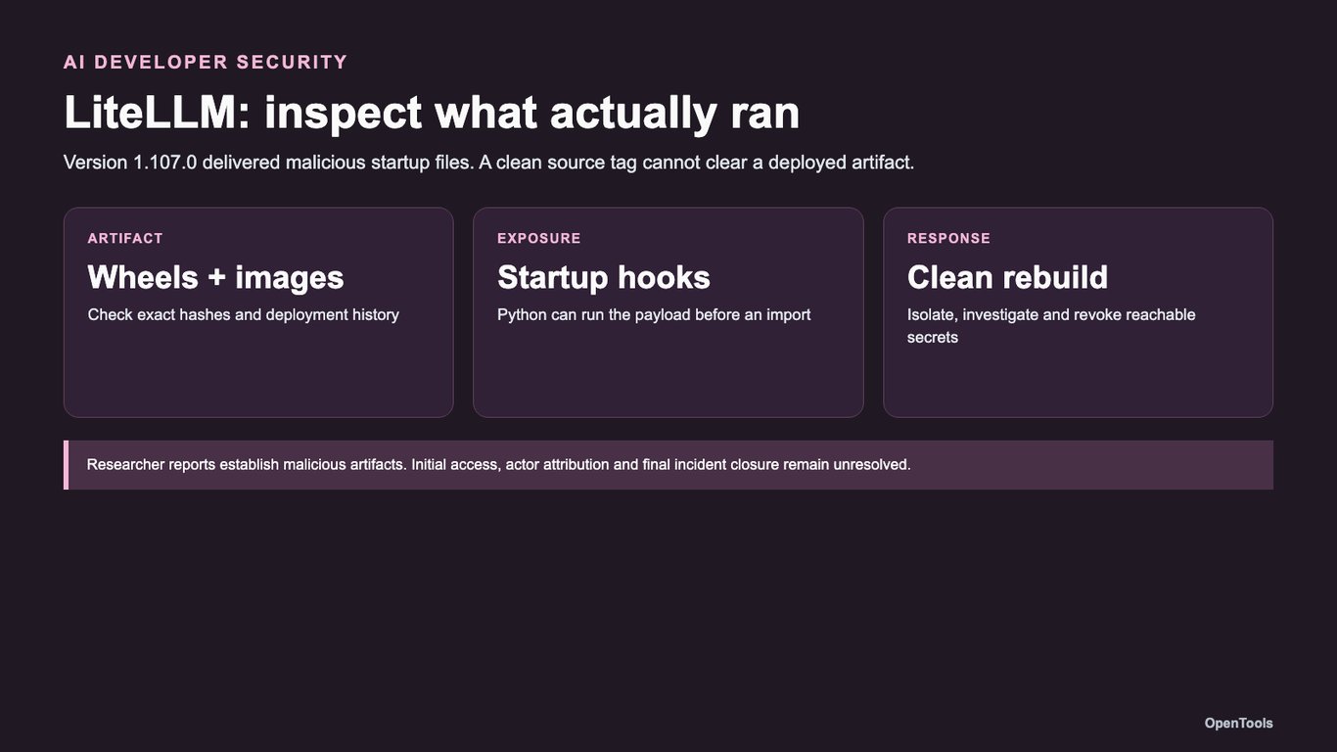Click 'Isolate, investigate and revoke reachable secrets' text

click(x=1051, y=326)
